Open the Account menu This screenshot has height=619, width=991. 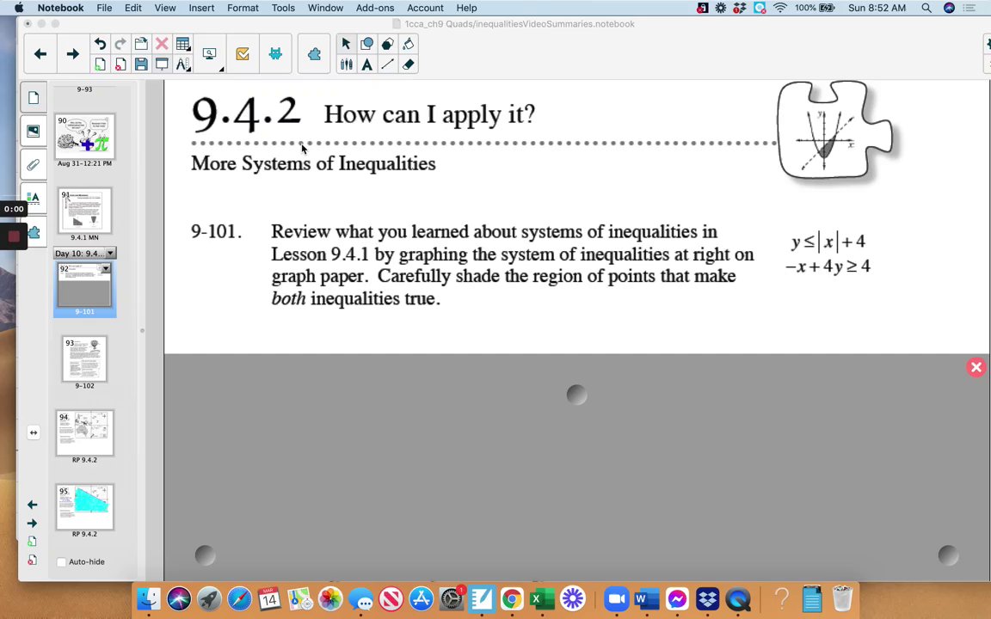coord(425,8)
